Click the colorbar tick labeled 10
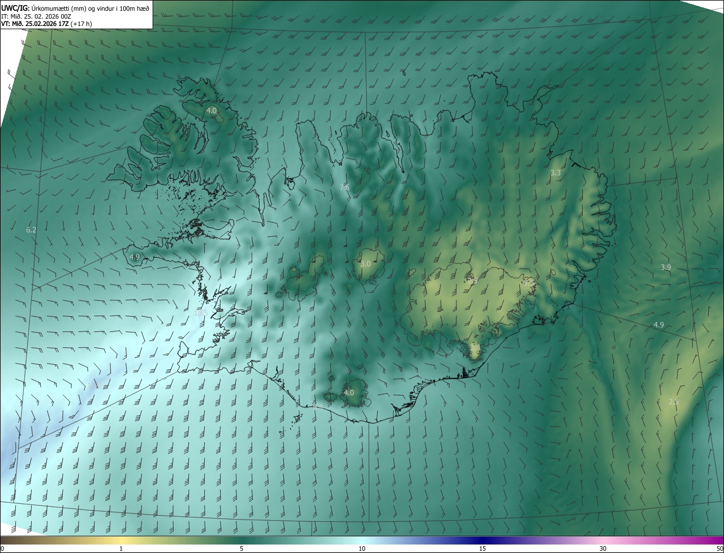This screenshot has height=553, width=724. (362, 548)
